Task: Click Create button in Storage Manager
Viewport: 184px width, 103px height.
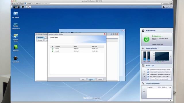Action: (x=40, y=40)
